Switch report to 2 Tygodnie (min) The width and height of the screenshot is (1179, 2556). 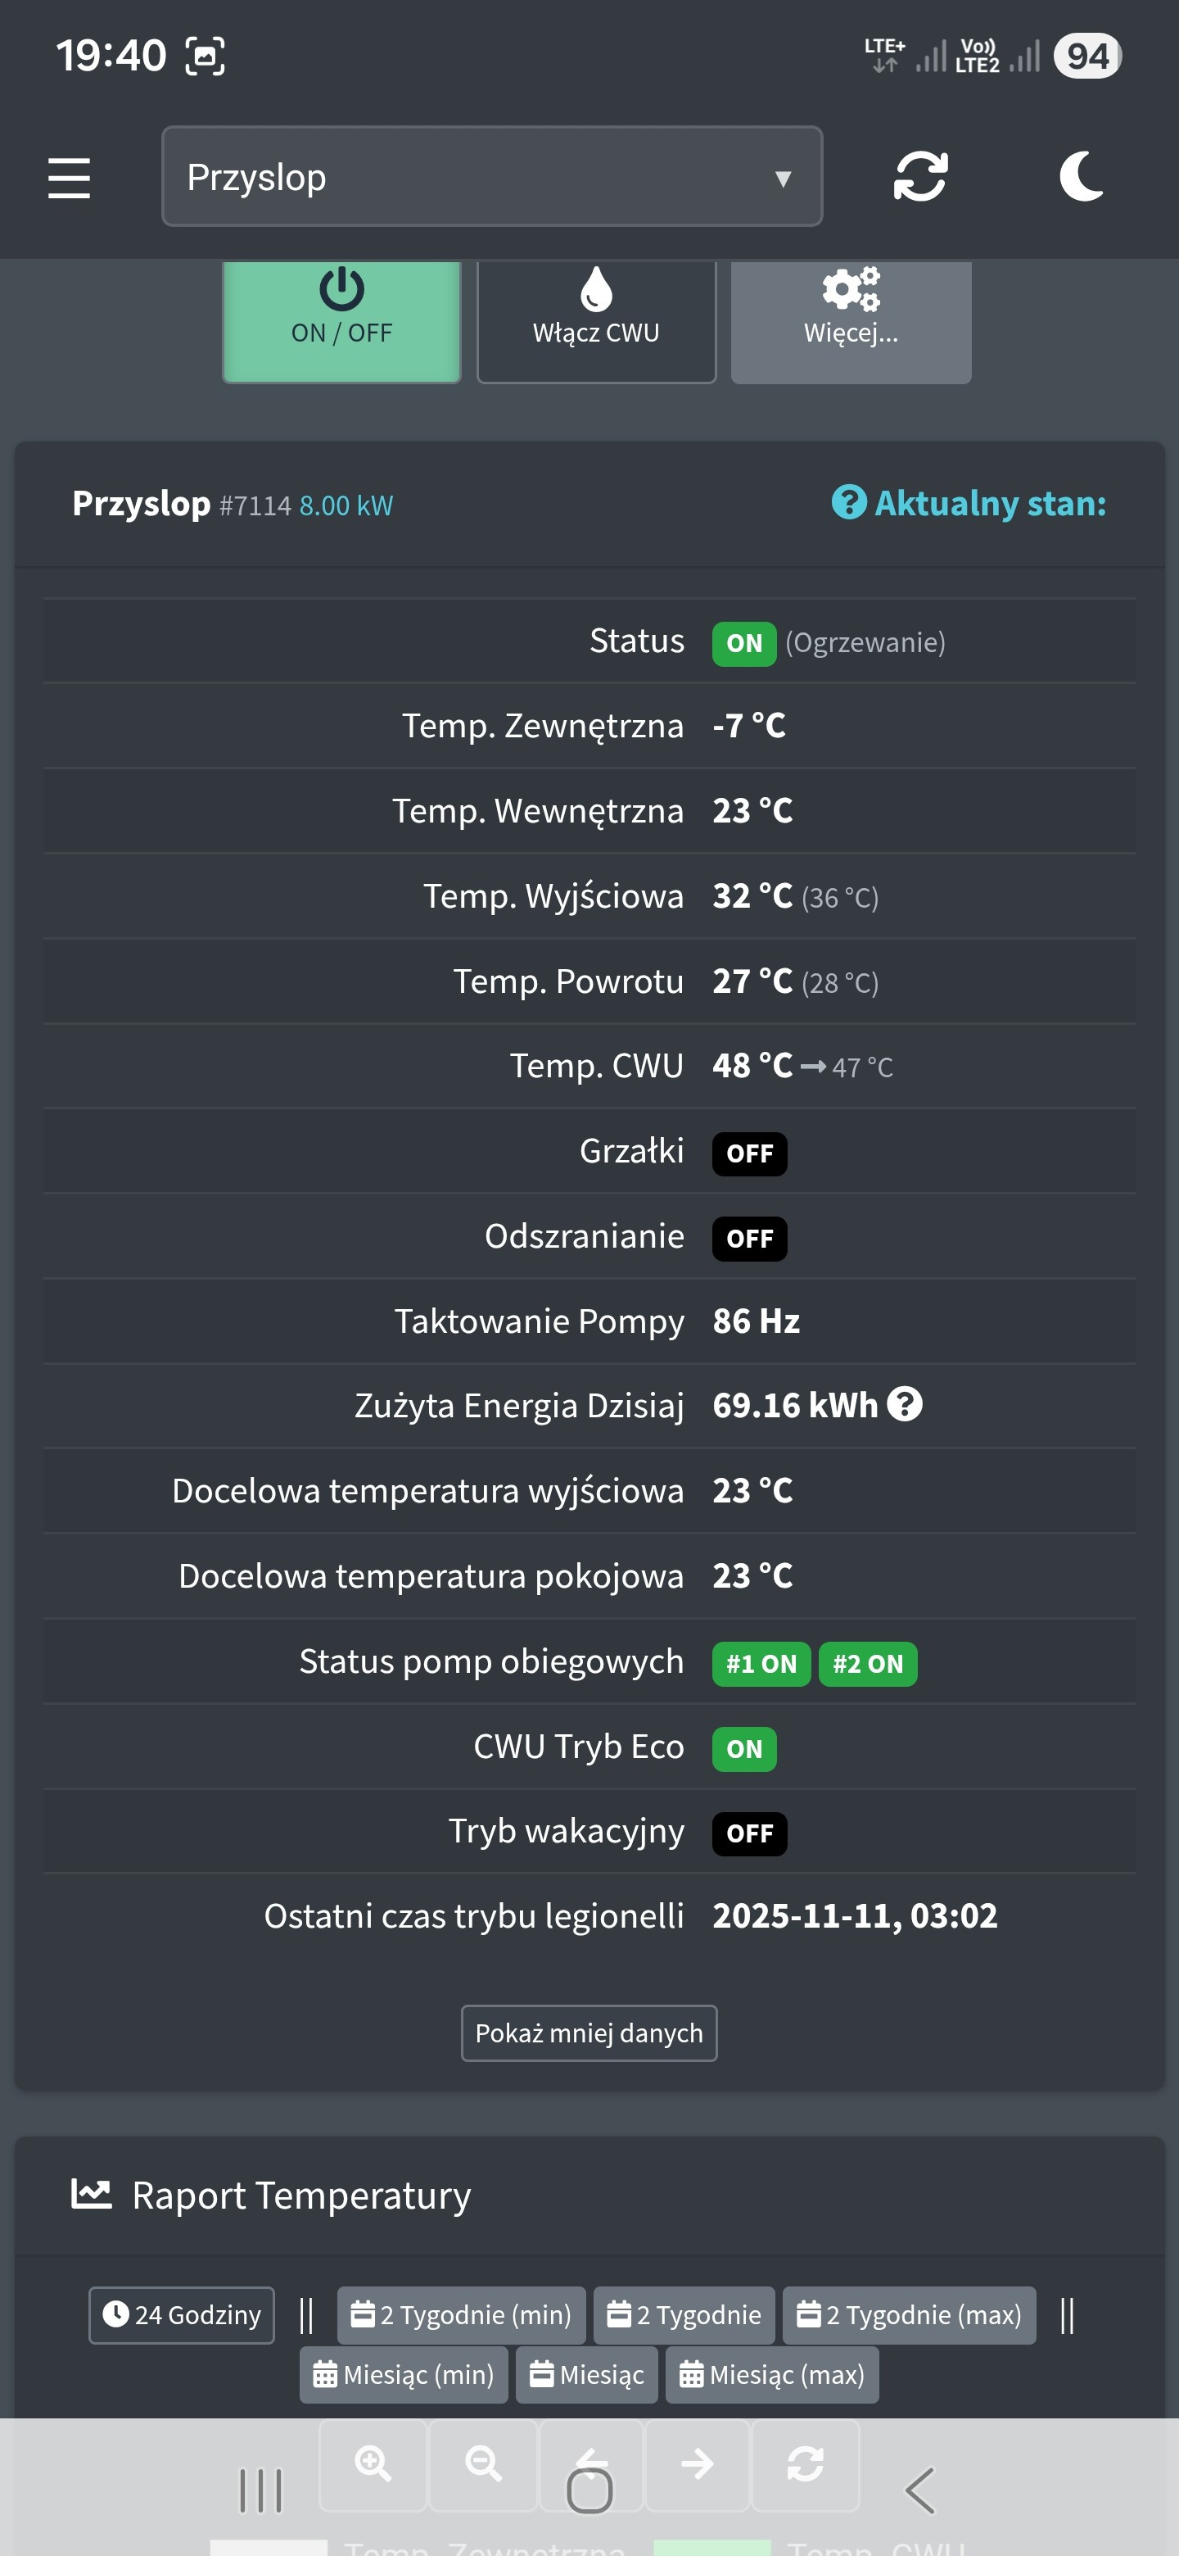[461, 2315]
